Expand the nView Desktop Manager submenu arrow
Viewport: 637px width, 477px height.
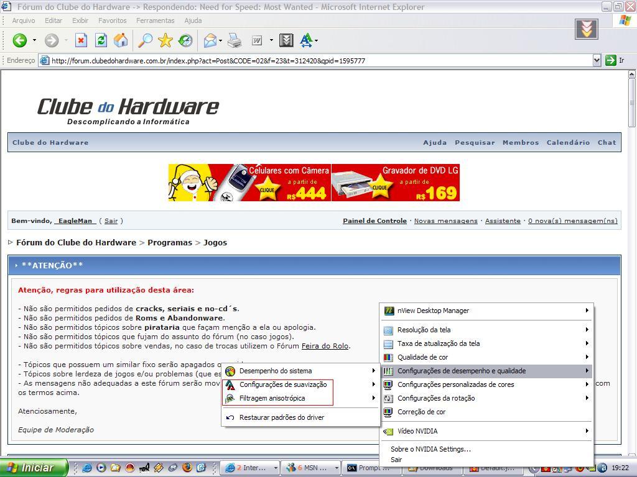tap(587, 311)
